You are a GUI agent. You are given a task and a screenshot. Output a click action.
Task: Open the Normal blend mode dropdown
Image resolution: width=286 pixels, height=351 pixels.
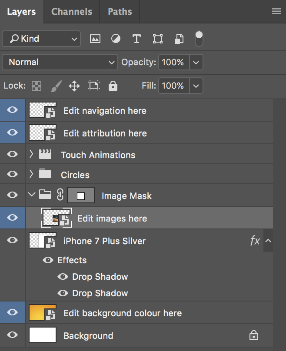tap(60, 62)
